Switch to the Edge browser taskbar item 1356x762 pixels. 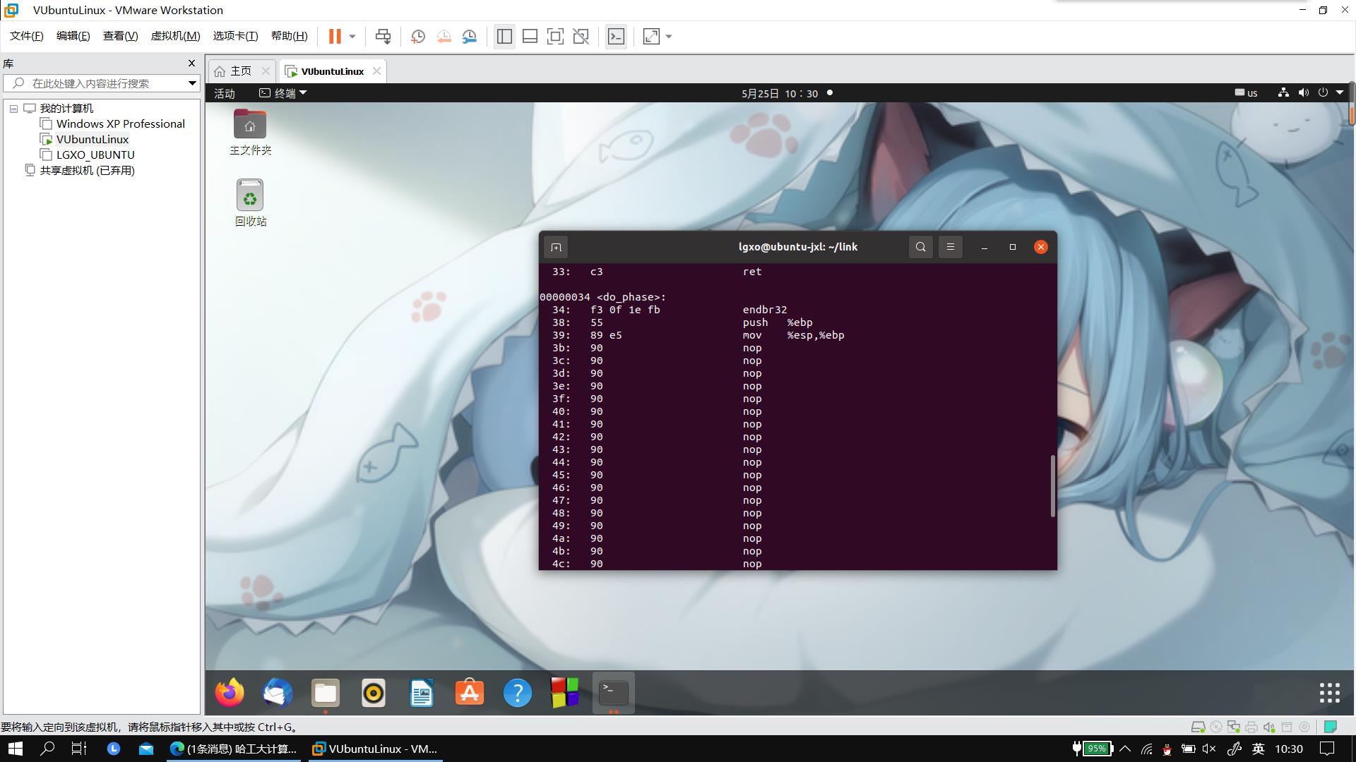tap(234, 749)
